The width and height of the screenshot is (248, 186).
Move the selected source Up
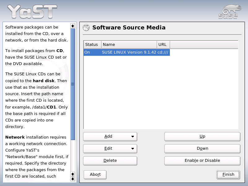pyautogui.click(x=202, y=136)
